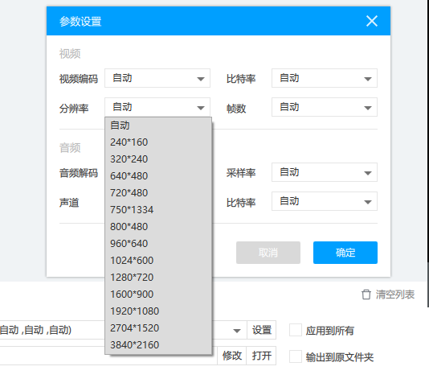
Task: Open the audio 比特率 dropdown
Action: (x=325, y=201)
